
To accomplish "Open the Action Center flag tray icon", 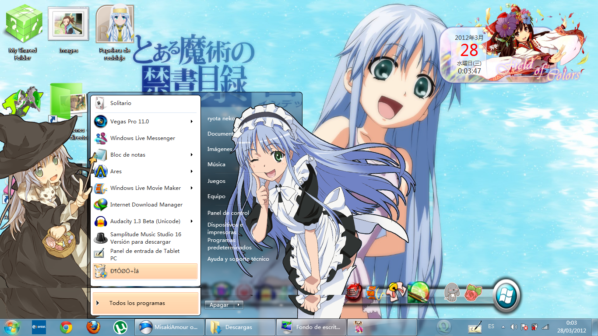I will click(524, 327).
